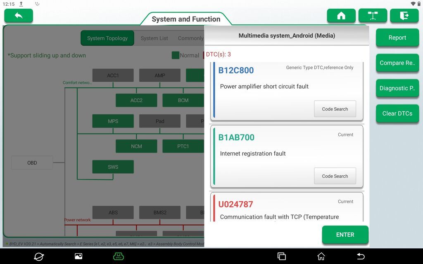Tap the upload arrow status icon
This screenshot has height=264, width=423.
pyautogui.click(x=21, y=4)
